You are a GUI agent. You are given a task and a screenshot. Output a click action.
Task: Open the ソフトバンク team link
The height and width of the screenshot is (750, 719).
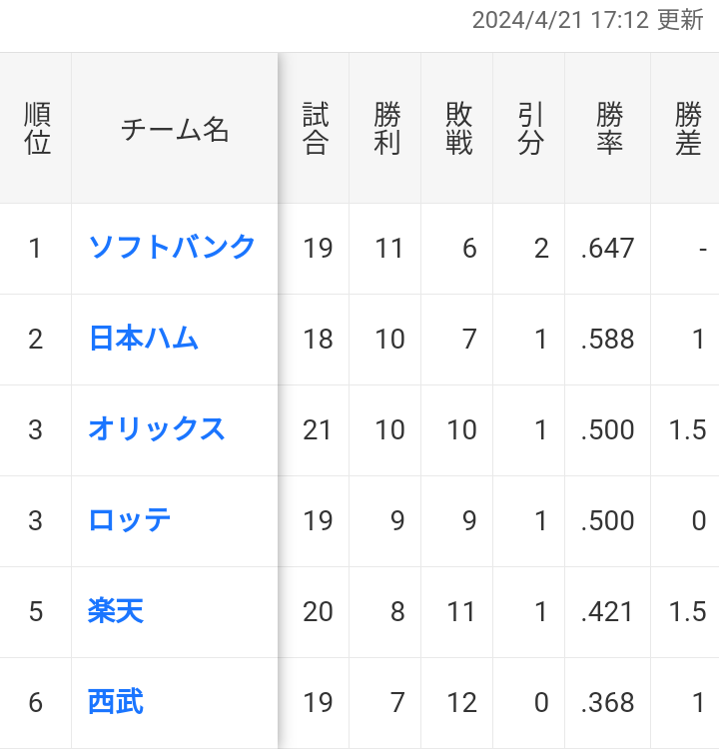click(x=172, y=248)
